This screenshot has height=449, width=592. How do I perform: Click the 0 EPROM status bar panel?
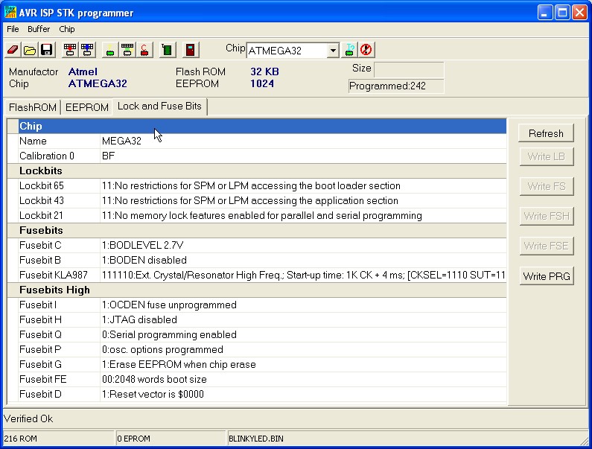click(170, 439)
